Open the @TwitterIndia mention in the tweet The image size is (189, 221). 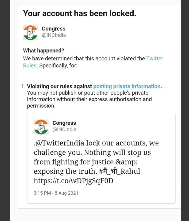tap(59, 143)
